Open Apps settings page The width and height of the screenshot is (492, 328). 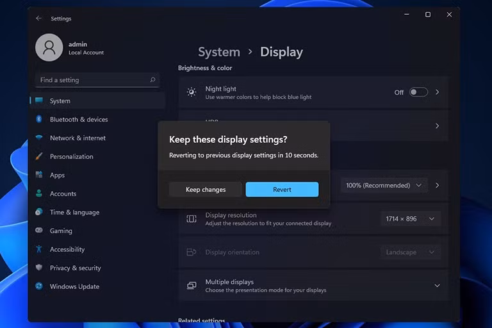(97, 175)
